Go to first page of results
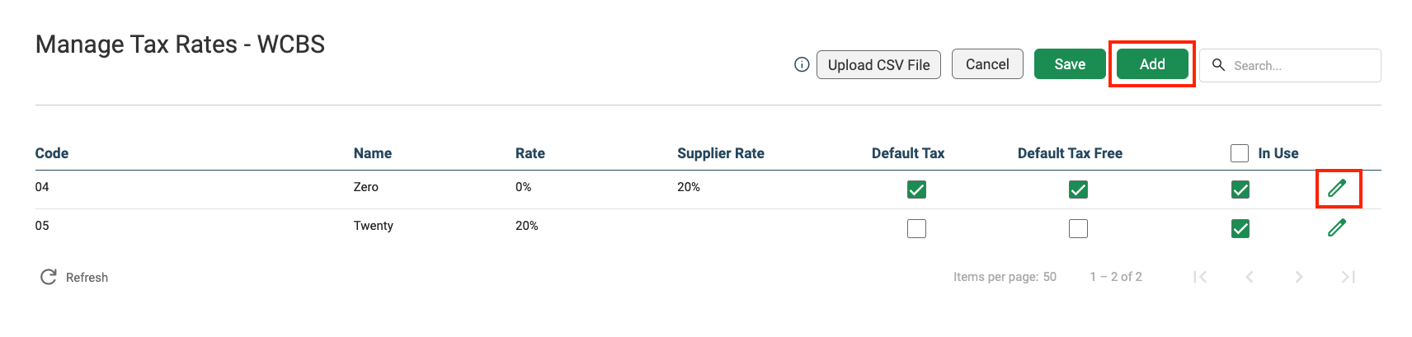The width and height of the screenshot is (1412, 337). 1200,277
